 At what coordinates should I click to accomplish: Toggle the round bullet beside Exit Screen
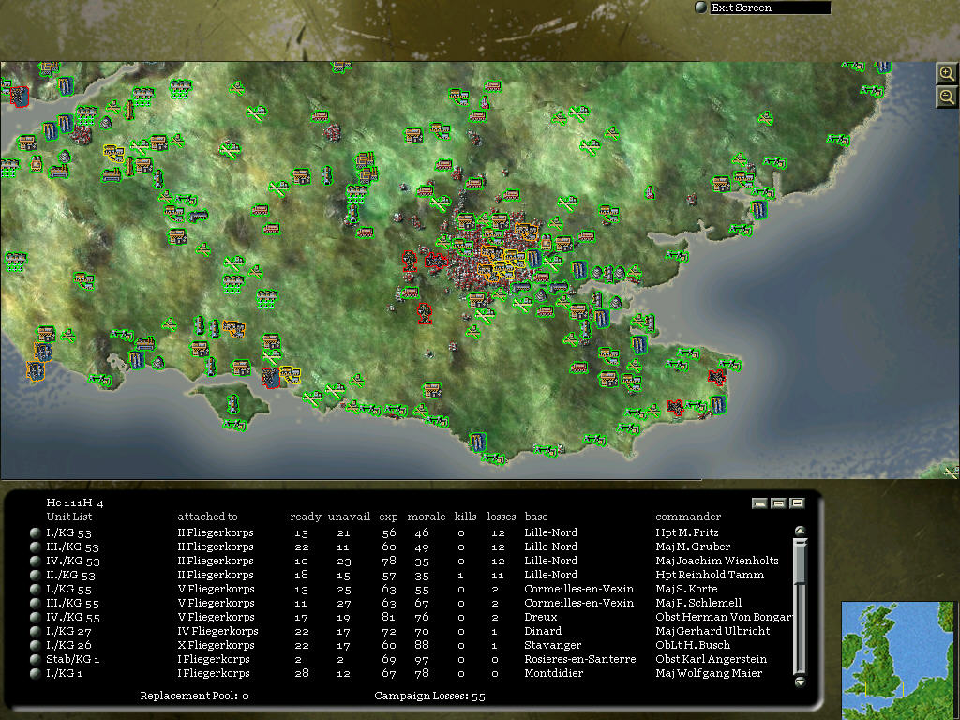tap(701, 7)
